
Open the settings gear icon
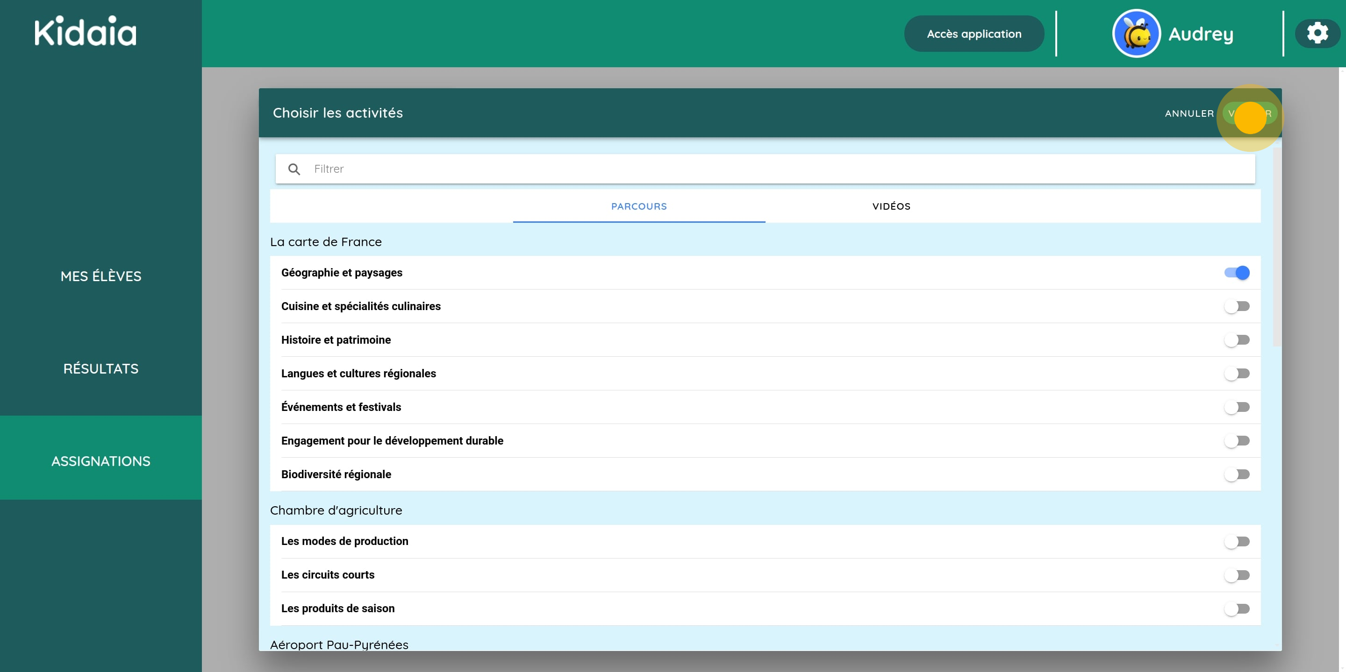point(1318,33)
